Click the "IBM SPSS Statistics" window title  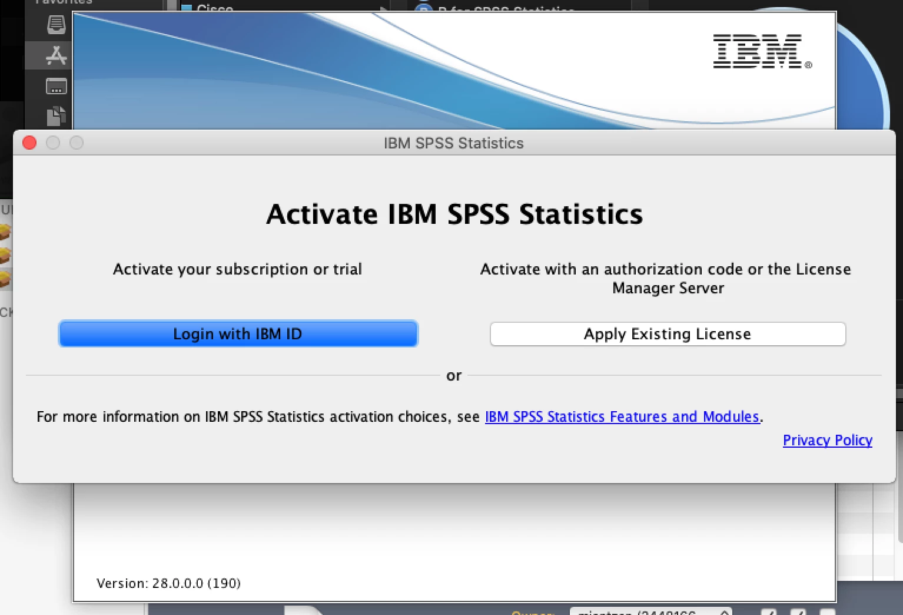coord(454,143)
